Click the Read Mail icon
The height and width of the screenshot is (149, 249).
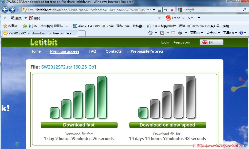173,33
